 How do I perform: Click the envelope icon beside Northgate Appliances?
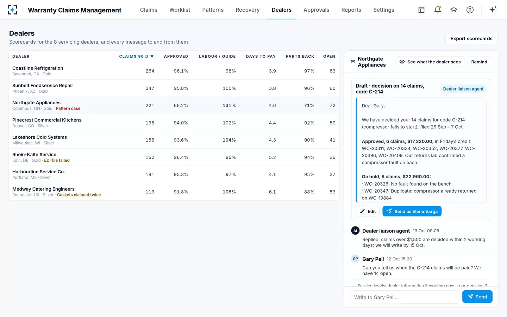353,62
